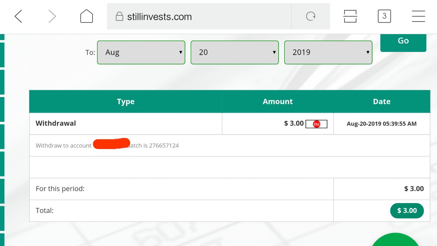Select the Amount column header

coord(278,101)
